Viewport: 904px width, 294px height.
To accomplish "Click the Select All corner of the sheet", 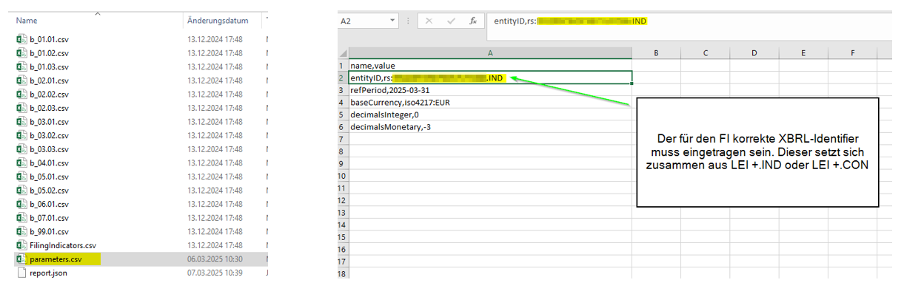I will pos(343,53).
